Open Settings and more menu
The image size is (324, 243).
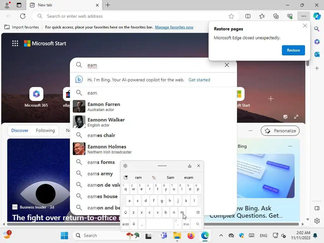(x=303, y=16)
